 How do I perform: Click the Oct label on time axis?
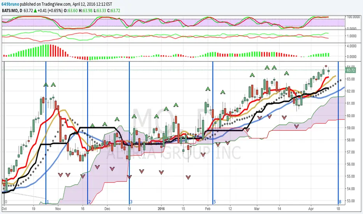click(x=4, y=209)
